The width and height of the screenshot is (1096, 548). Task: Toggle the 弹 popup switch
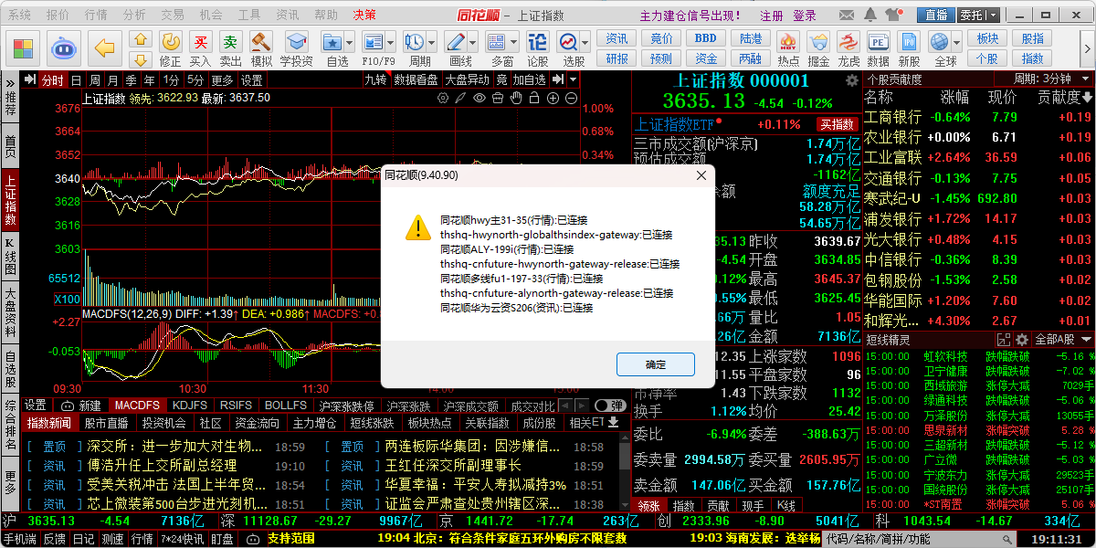pos(609,406)
